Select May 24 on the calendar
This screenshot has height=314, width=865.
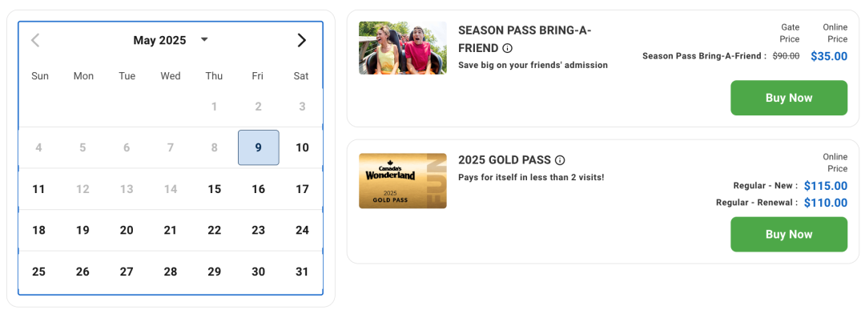[302, 231]
